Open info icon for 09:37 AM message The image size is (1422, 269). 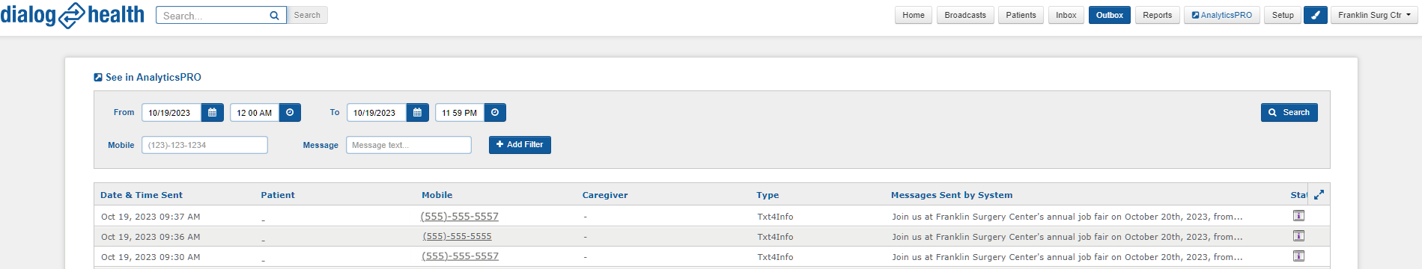coord(1298,216)
